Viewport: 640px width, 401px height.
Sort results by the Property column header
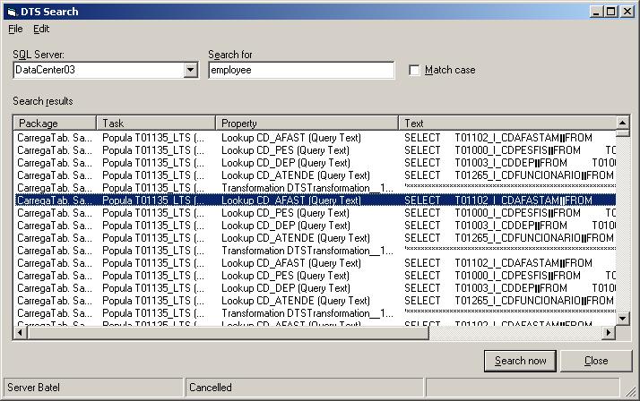coord(307,123)
